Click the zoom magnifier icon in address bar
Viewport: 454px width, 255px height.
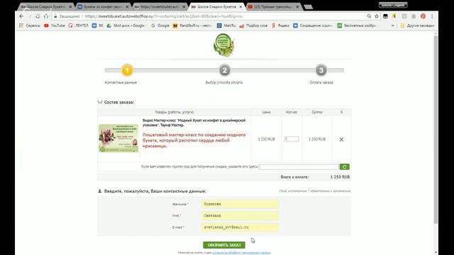[x=369, y=16]
